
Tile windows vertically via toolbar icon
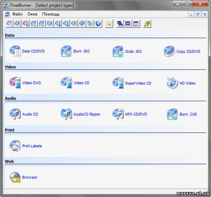pyautogui.click(x=136, y=24)
